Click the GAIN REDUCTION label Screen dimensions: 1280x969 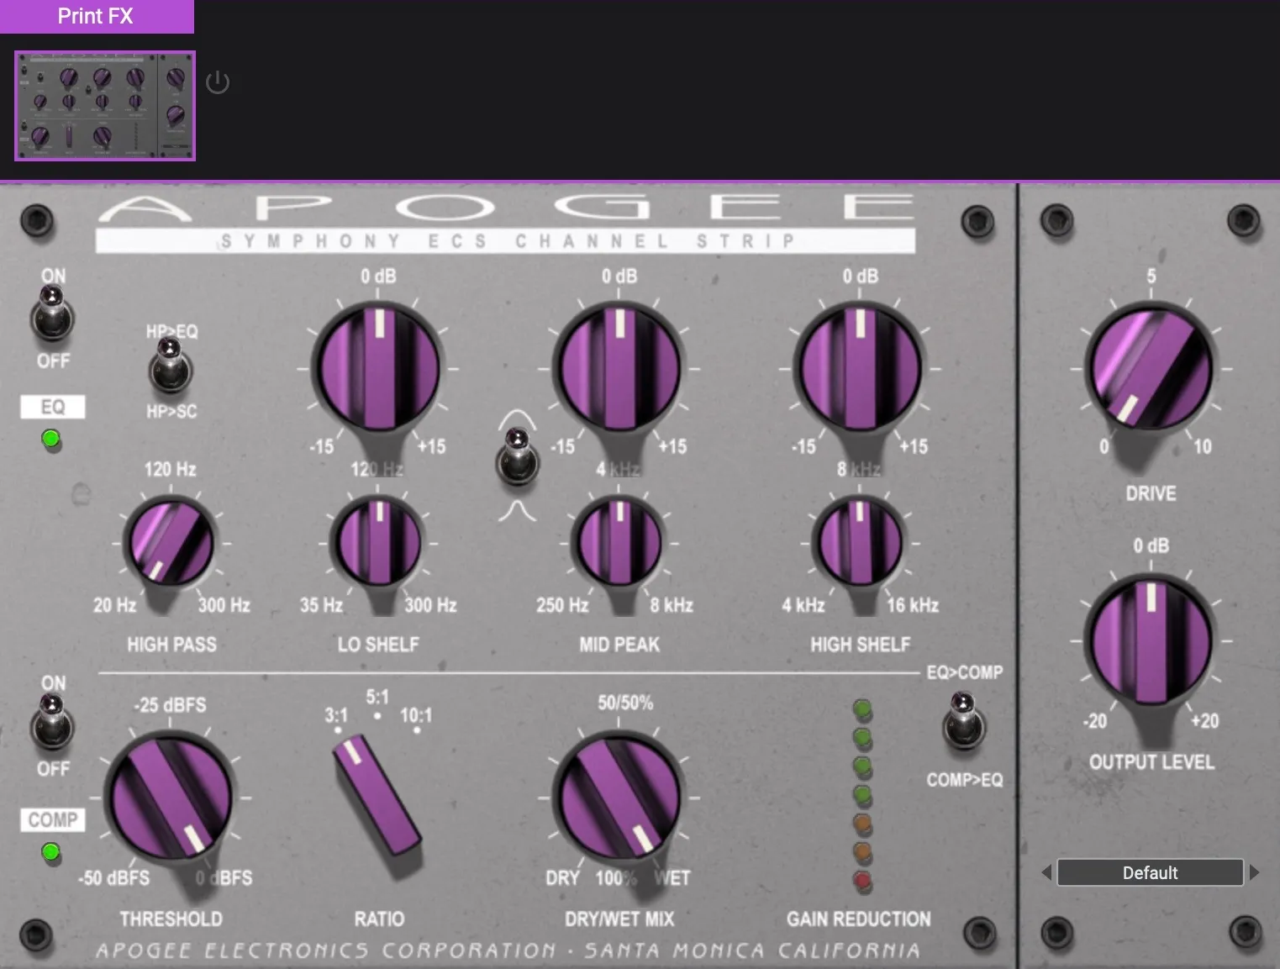858,919
